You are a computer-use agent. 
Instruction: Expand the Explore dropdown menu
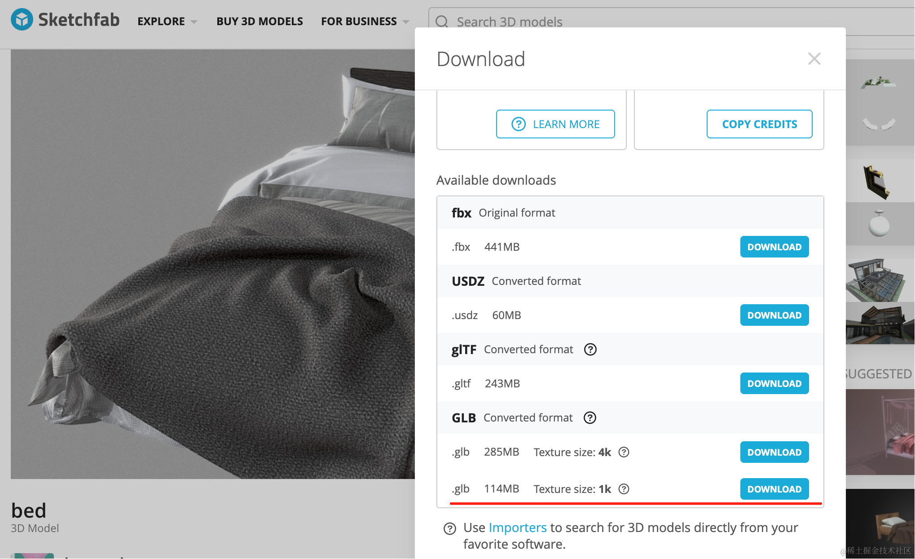coord(167,21)
